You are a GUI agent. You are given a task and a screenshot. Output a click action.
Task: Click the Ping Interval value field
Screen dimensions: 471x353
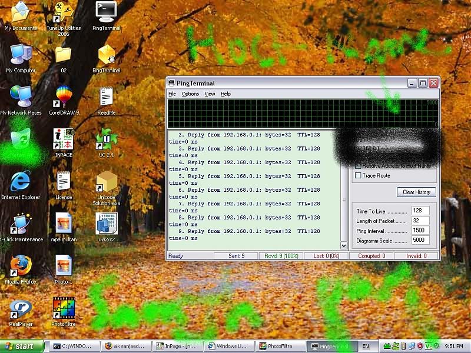(420, 231)
